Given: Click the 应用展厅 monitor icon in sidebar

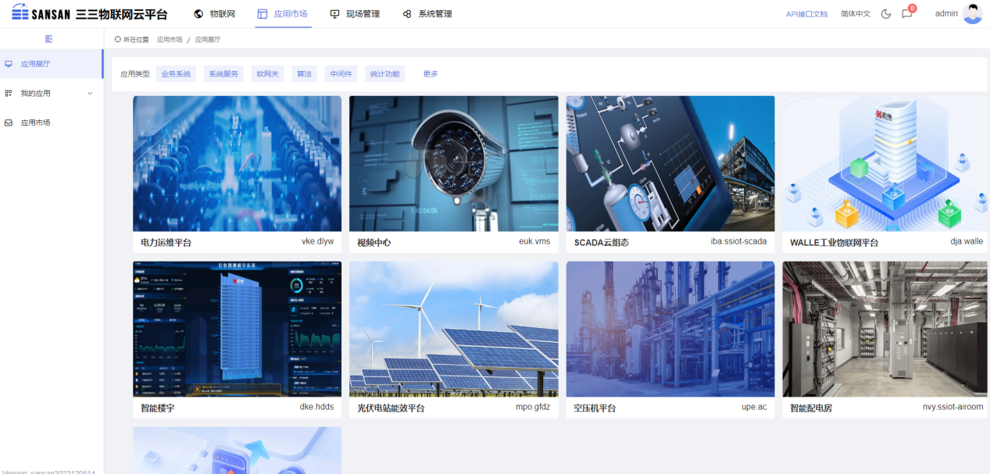Looking at the screenshot, I should click(9, 64).
